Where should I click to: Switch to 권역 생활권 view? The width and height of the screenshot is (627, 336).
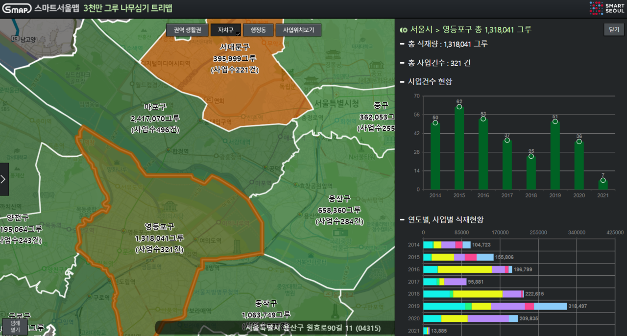point(187,30)
